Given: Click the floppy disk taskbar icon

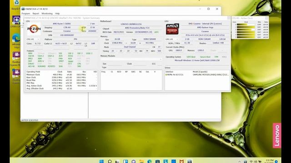Looking at the screenshot, I should click(x=190, y=161).
